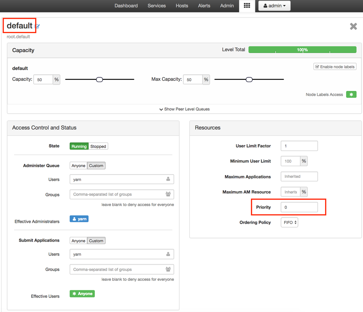The height and width of the screenshot is (312, 363).
Task: Edit the default queue name pencil icon
Action: click(x=37, y=26)
